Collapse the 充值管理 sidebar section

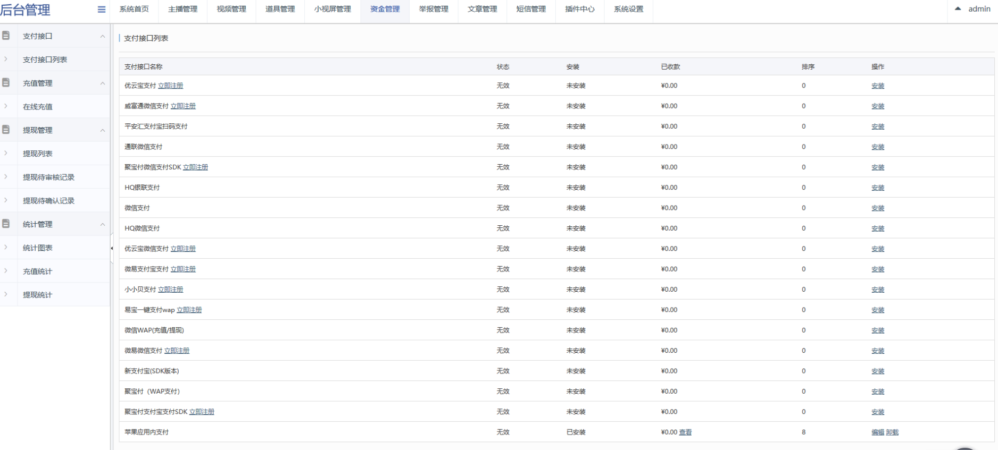click(x=103, y=83)
